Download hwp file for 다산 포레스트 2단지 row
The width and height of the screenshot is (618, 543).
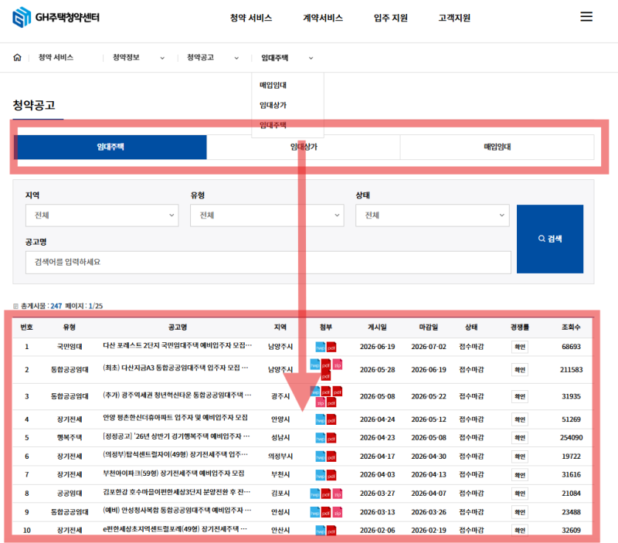tap(321, 347)
